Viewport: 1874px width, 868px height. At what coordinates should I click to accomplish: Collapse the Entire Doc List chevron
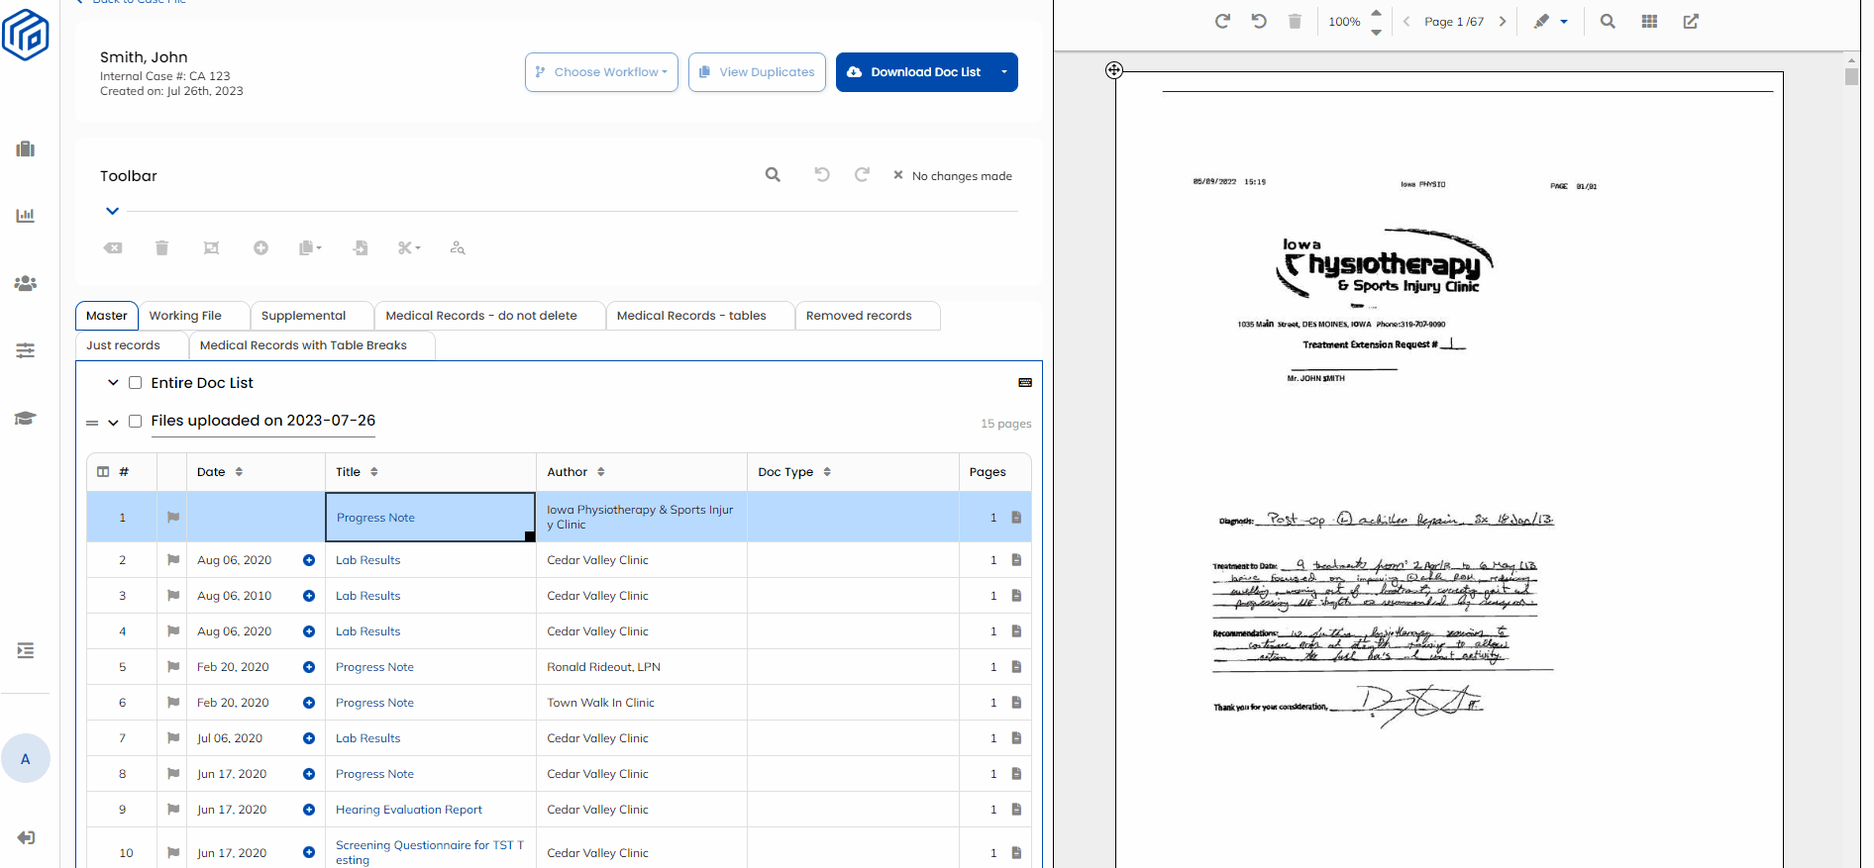(x=113, y=383)
